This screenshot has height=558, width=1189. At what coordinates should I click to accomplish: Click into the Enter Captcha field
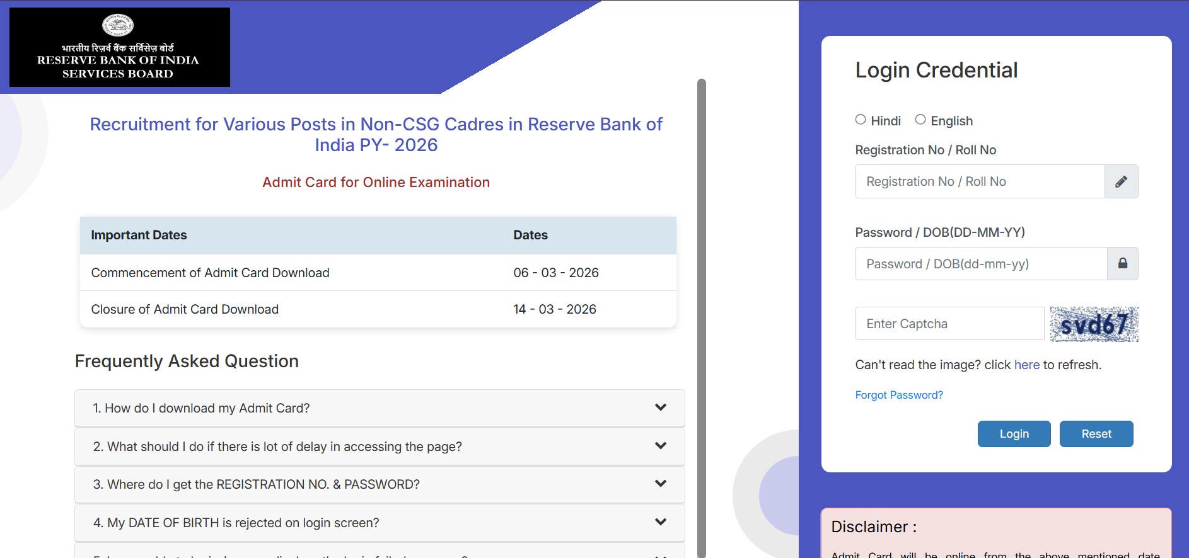point(949,324)
